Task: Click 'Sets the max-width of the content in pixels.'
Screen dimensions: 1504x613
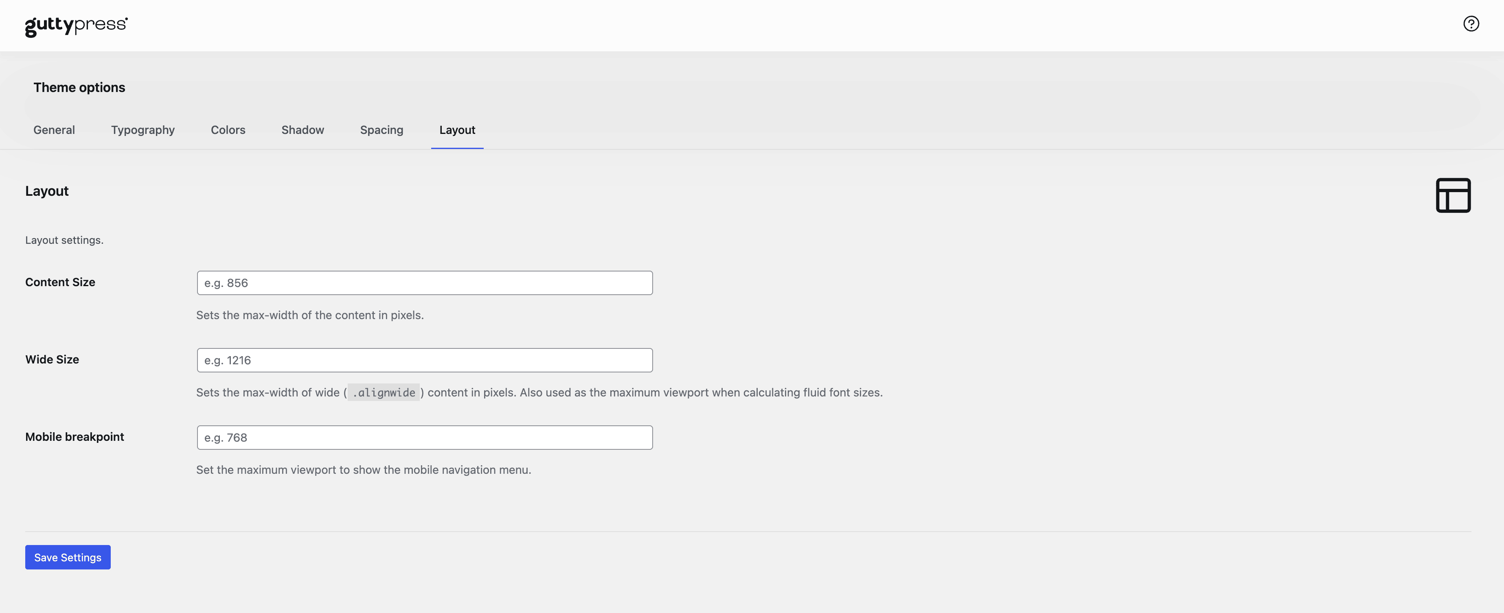Action: pos(310,315)
